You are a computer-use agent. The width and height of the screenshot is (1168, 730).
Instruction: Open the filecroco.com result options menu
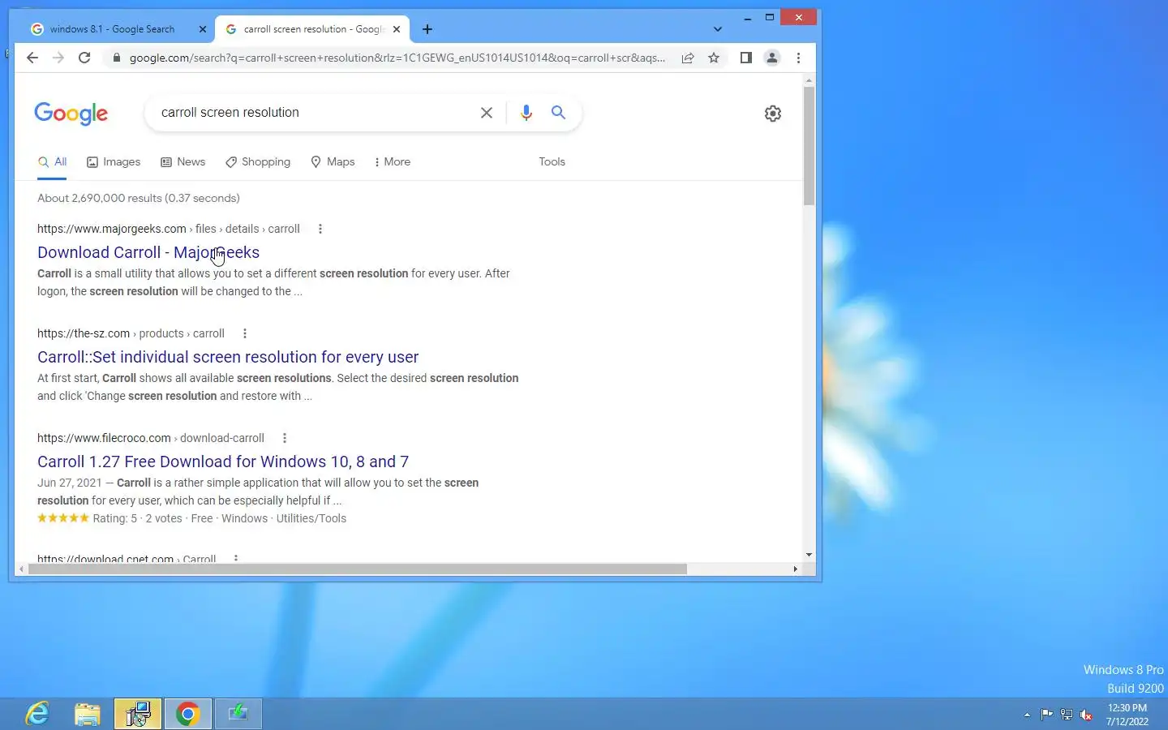tap(285, 438)
